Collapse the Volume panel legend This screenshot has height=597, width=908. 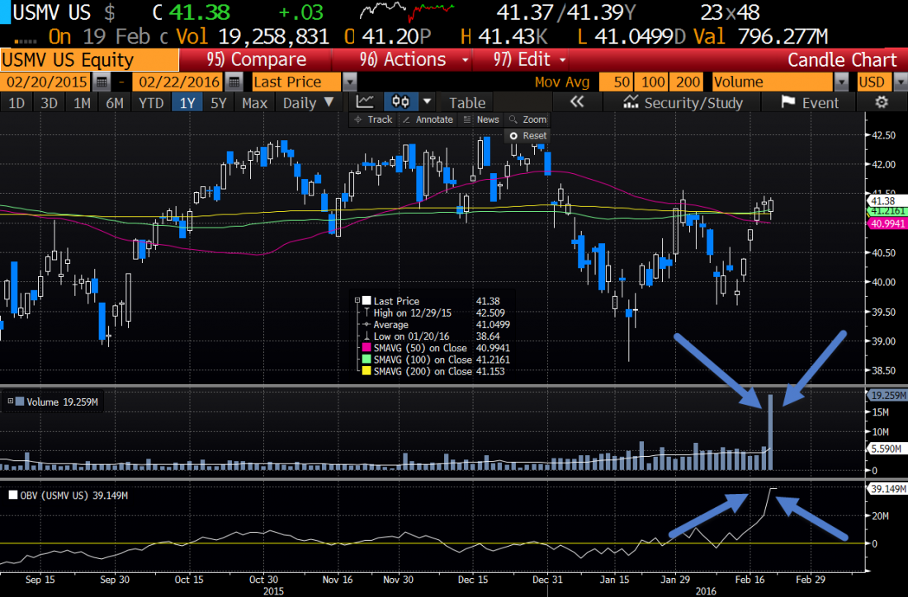[11, 402]
